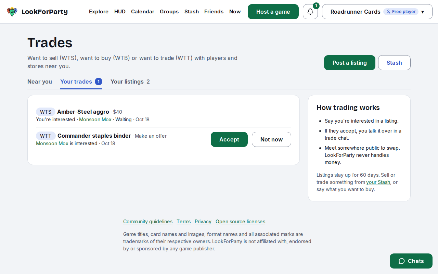Screen dimensions: 438x274
Task: Decline with the Not now button
Action: pyautogui.click(x=271, y=139)
